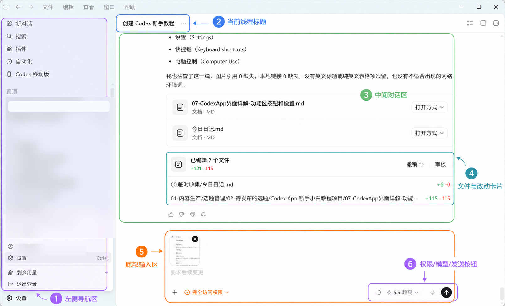Click the three-dots menu beside the thread title
Image resolution: width=505 pixels, height=306 pixels.
(183, 23)
